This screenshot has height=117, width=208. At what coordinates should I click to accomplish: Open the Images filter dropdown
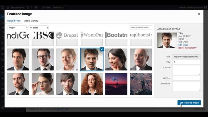17,28
